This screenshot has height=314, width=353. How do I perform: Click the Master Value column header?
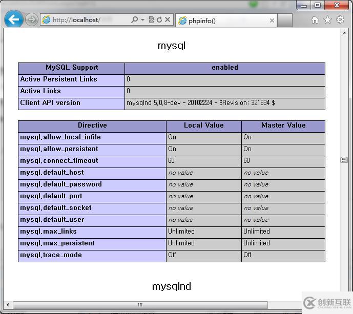[x=283, y=127]
